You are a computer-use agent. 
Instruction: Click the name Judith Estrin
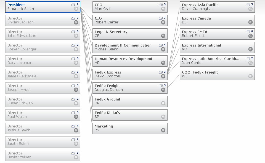(18, 144)
